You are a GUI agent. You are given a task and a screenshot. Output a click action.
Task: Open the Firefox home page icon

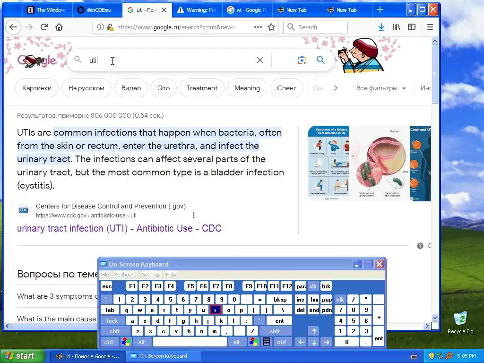tap(59, 27)
